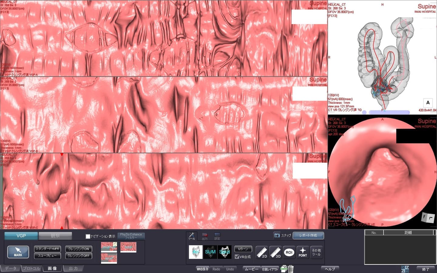Select the 3D ruler measurement tool
Screen dimensions: 437x273
(275, 252)
